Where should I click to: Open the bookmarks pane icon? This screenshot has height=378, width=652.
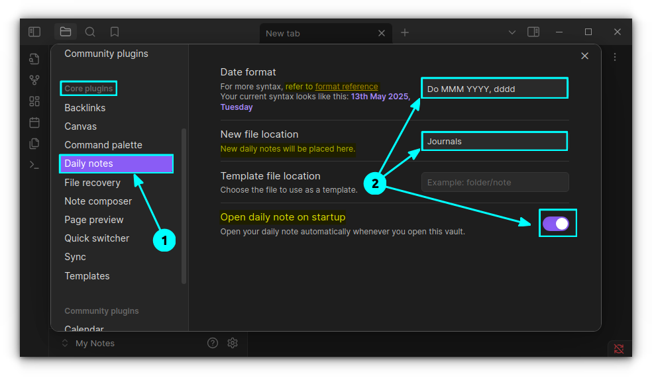[x=115, y=32]
